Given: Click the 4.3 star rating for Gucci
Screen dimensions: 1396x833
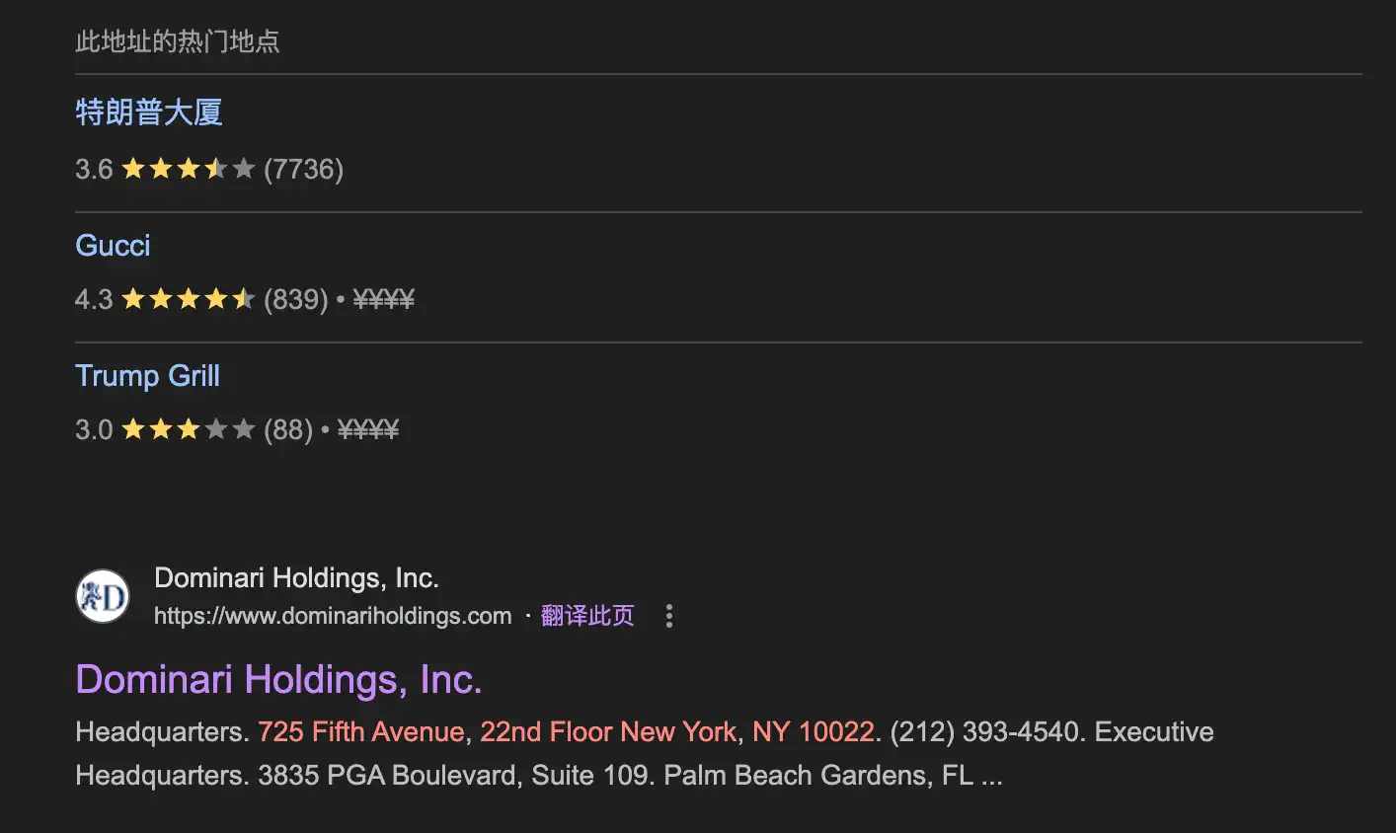Looking at the screenshot, I should coord(188,299).
